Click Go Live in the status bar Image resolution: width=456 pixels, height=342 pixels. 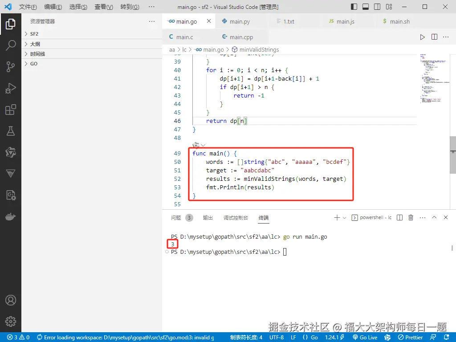[365, 338]
